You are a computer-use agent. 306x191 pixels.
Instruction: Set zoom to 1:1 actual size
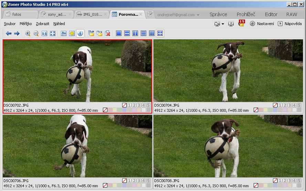click(x=44, y=33)
